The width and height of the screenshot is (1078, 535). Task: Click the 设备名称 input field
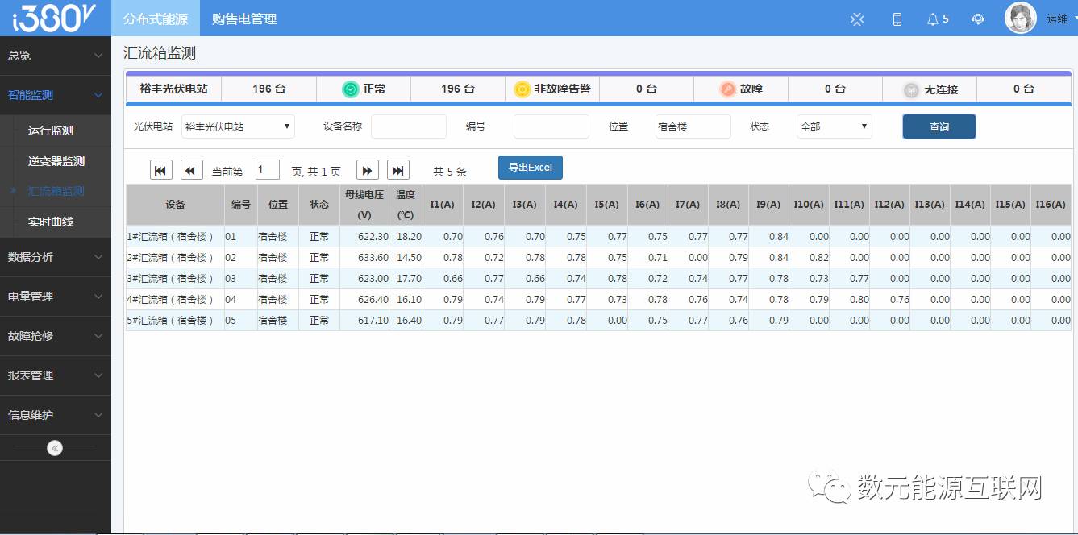408,126
